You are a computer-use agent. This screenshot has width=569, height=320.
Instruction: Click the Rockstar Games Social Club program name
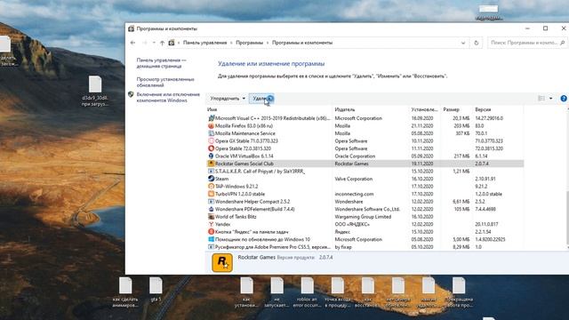point(244,164)
